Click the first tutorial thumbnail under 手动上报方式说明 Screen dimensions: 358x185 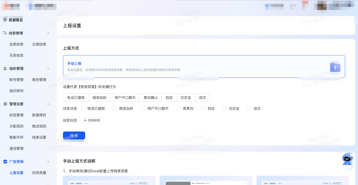coord(109,181)
